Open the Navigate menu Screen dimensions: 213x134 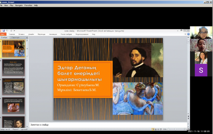point(19,5)
